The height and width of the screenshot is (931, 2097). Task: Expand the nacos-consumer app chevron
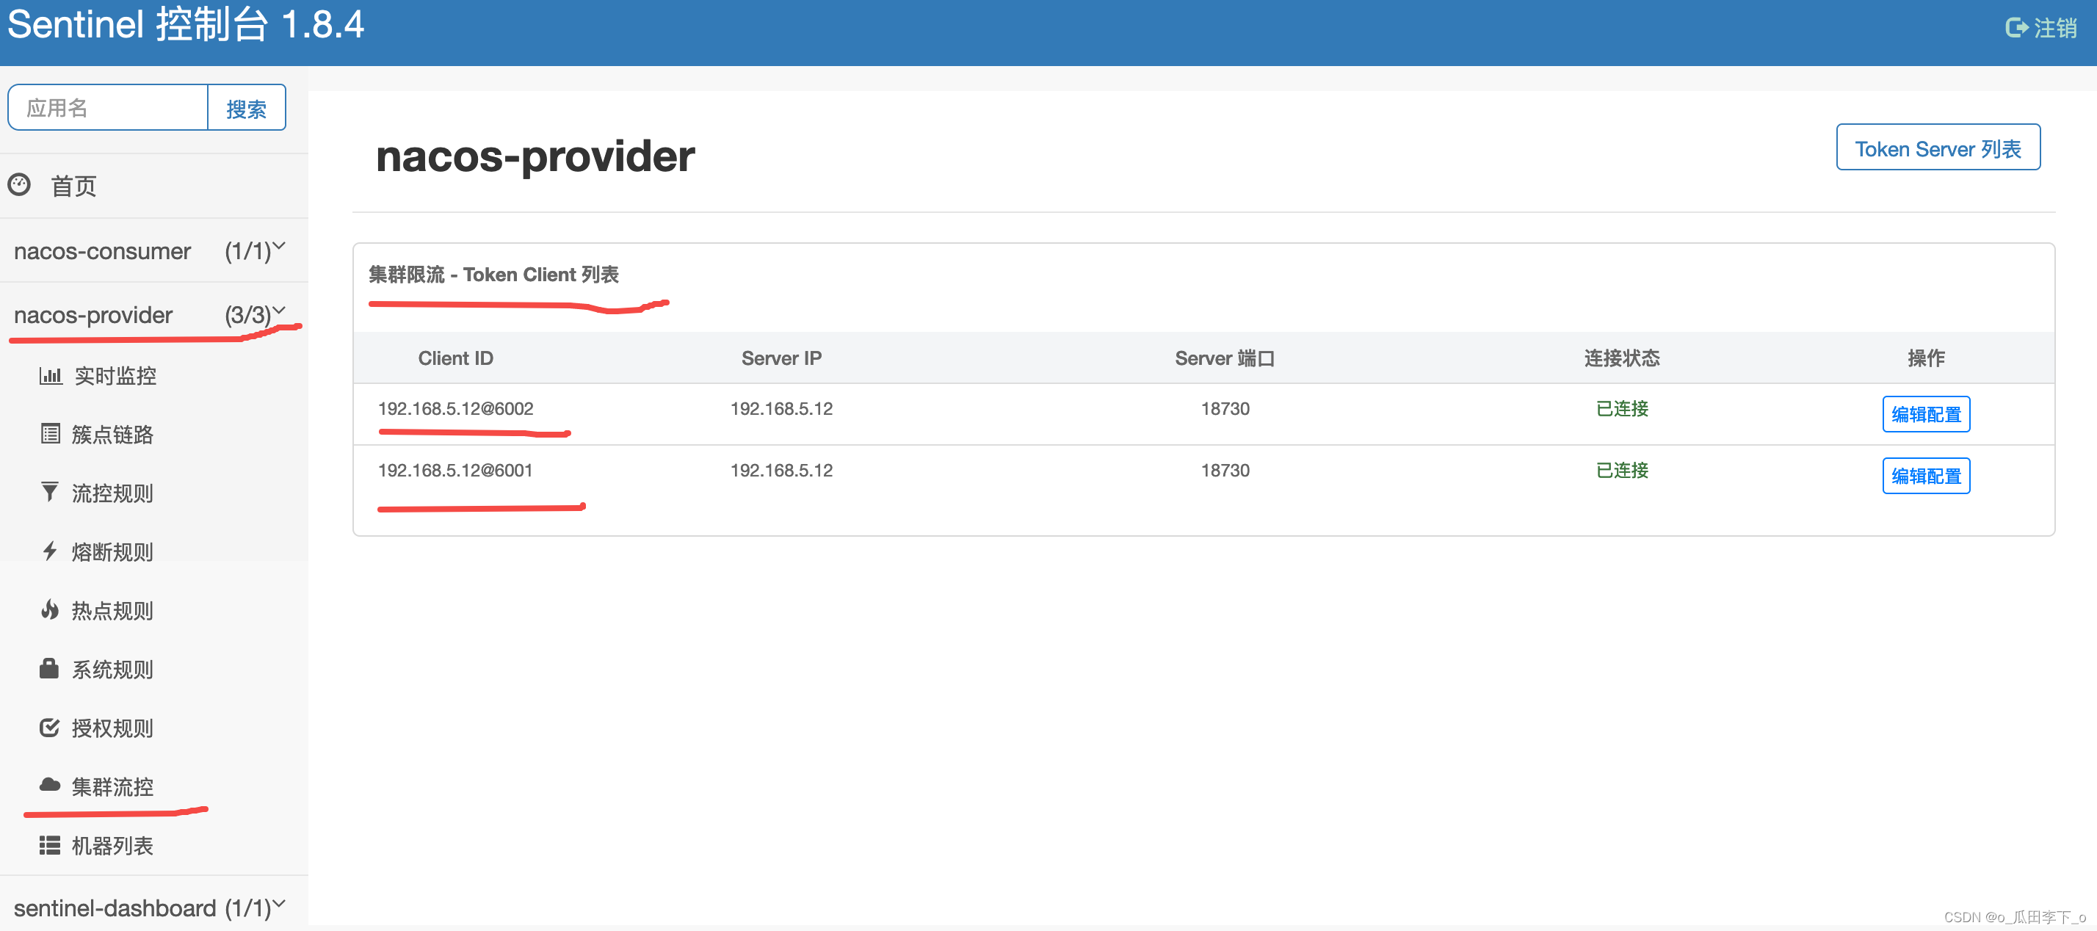pos(279,246)
